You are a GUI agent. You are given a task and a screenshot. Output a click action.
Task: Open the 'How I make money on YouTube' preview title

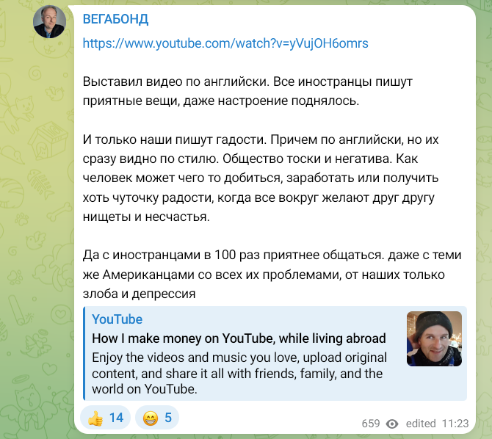(x=239, y=338)
